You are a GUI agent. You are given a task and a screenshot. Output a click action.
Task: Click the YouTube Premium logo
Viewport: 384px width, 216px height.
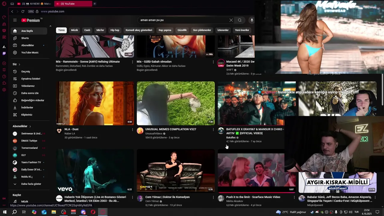(x=31, y=20)
